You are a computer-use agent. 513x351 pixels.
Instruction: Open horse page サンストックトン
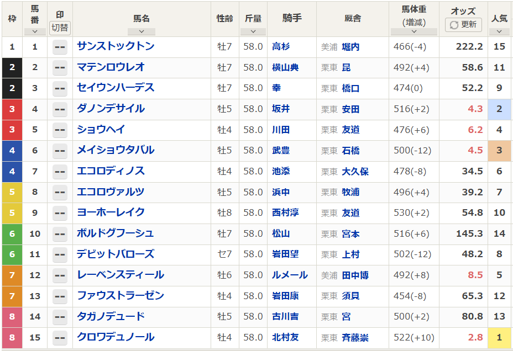pyautogui.click(x=116, y=46)
